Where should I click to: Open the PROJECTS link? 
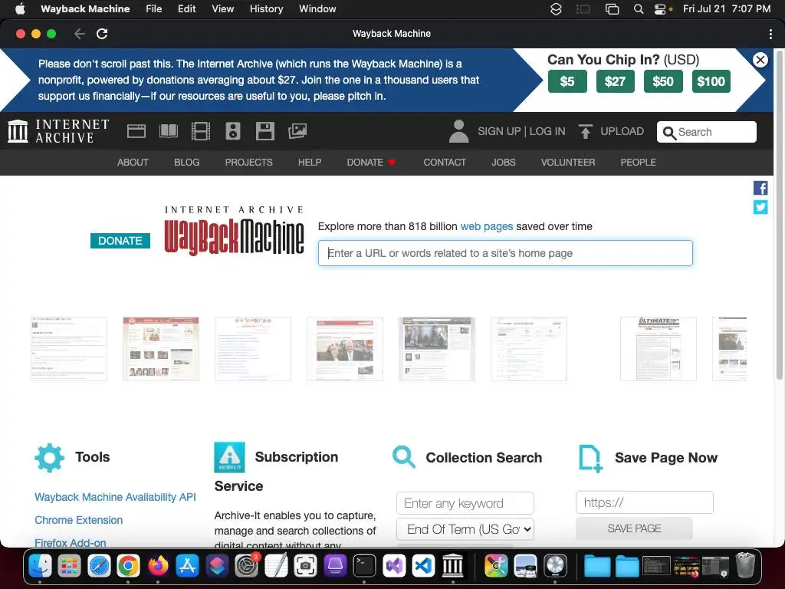(x=249, y=163)
